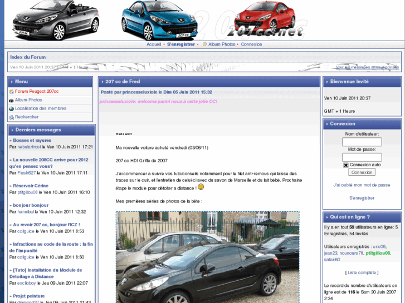Open the Bosses et rayures topic

[x=32, y=141]
